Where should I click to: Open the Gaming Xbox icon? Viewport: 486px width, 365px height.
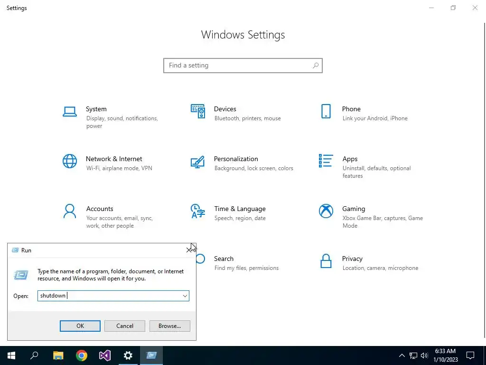click(x=326, y=211)
